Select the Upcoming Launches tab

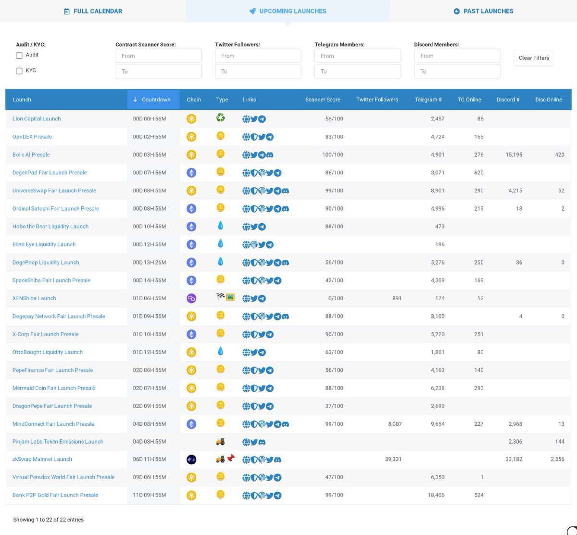click(x=288, y=11)
